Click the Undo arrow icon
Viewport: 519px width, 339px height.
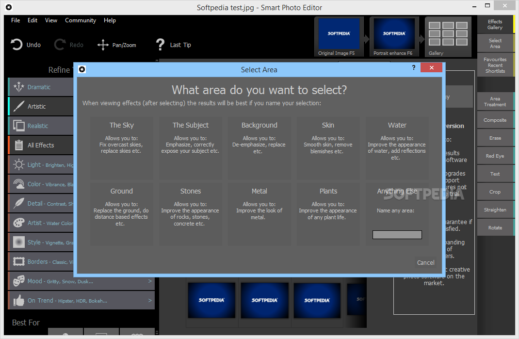[x=16, y=45]
